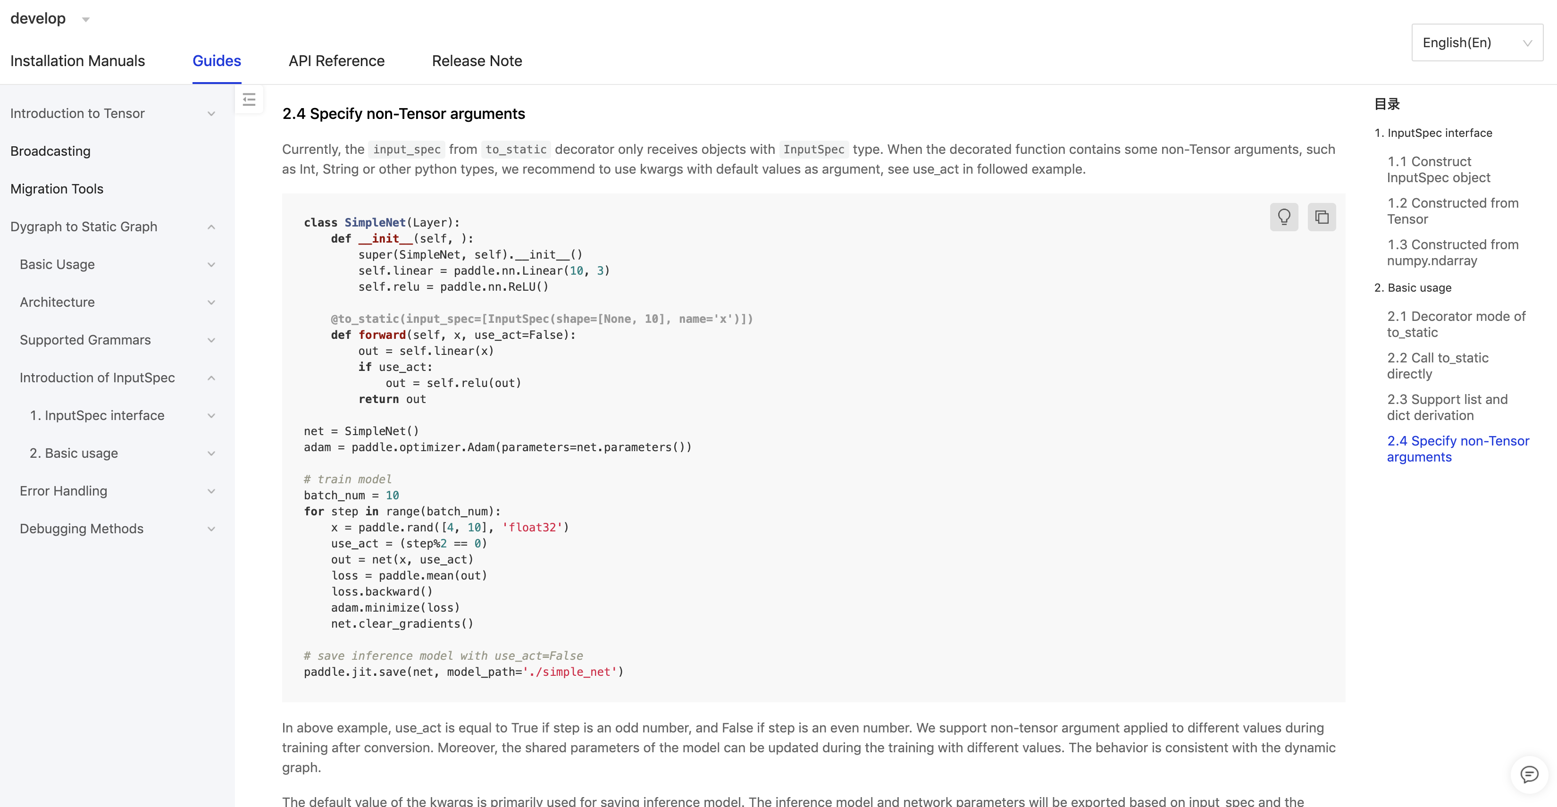Jump to 2.2 Call to_static directly

1437,366
